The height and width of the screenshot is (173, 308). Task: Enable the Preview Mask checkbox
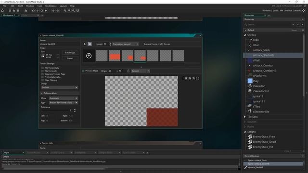coord(83,71)
